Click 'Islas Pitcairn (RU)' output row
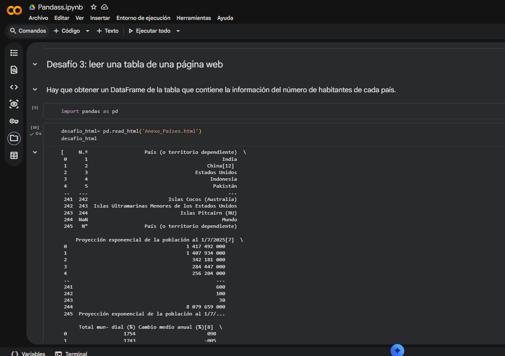505x356 pixels. pos(209,213)
